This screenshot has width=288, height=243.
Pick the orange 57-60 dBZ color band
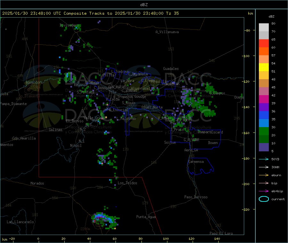tap(264, 51)
